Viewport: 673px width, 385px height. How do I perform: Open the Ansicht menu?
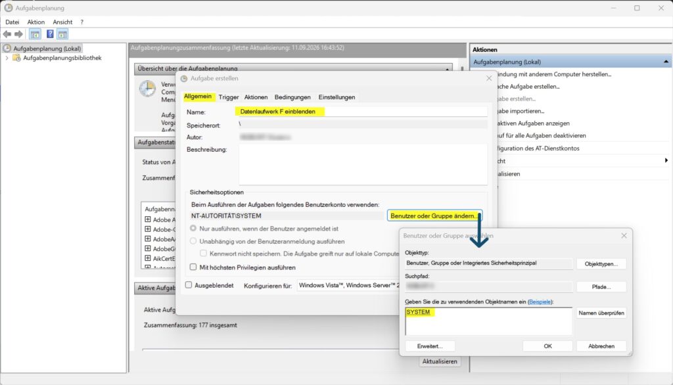(x=62, y=22)
